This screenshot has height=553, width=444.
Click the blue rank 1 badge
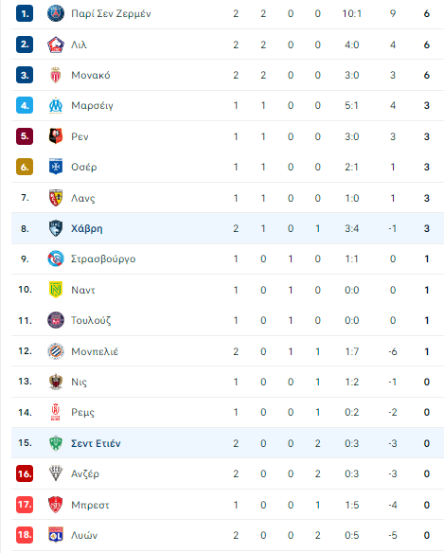25,13
